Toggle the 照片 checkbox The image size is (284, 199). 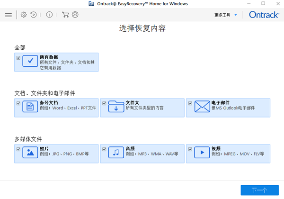pyautogui.click(x=18, y=149)
